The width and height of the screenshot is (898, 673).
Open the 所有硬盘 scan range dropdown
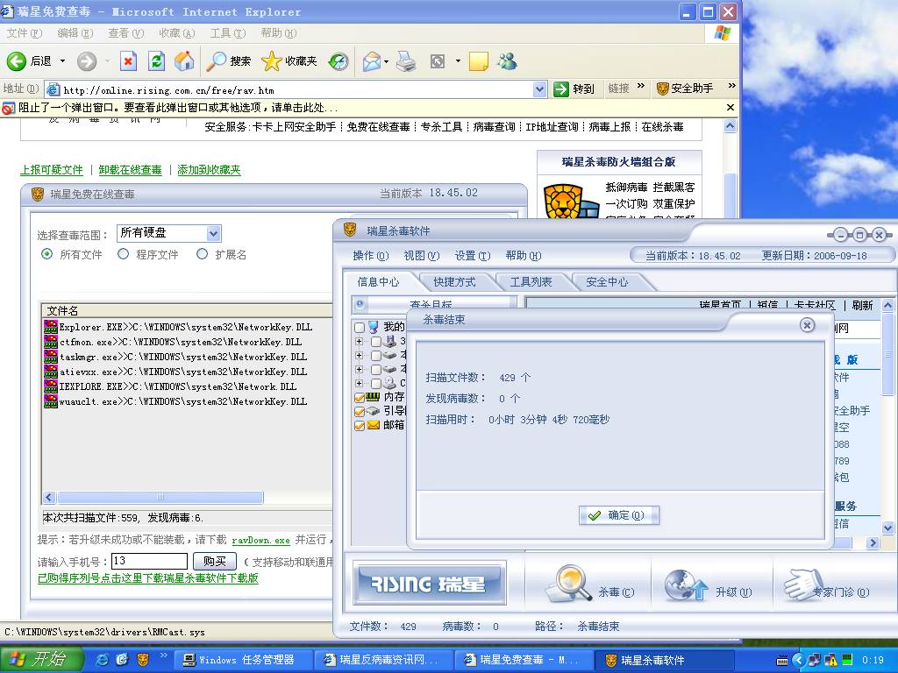pyautogui.click(x=213, y=233)
